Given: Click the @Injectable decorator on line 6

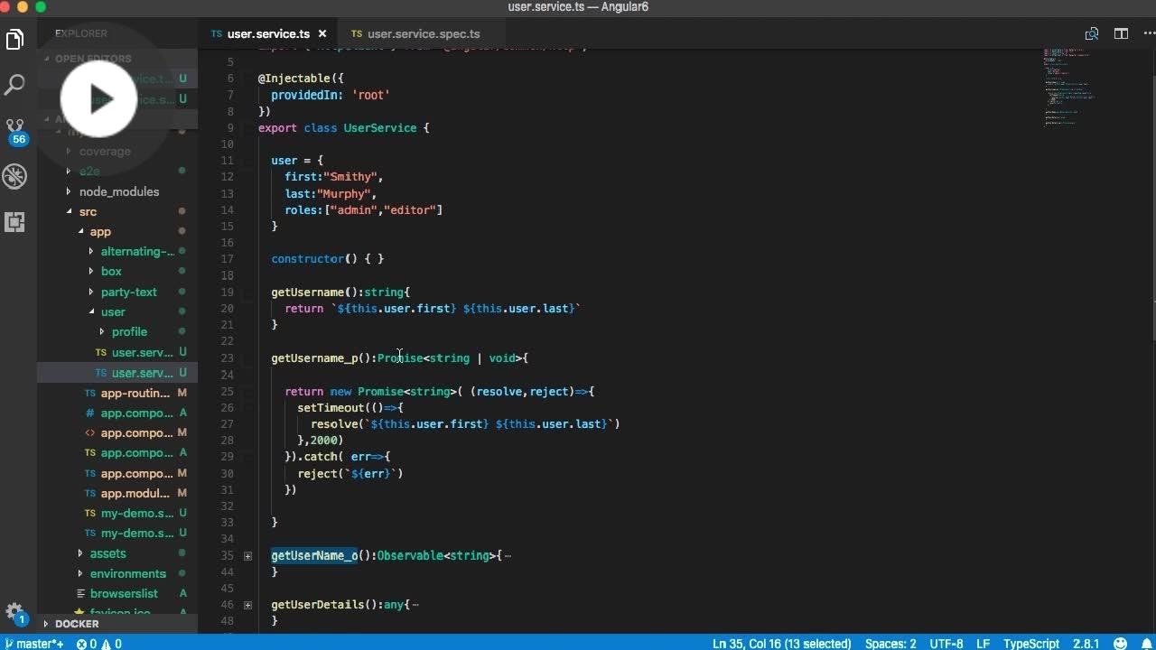Looking at the screenshot, I should point(294,79).
